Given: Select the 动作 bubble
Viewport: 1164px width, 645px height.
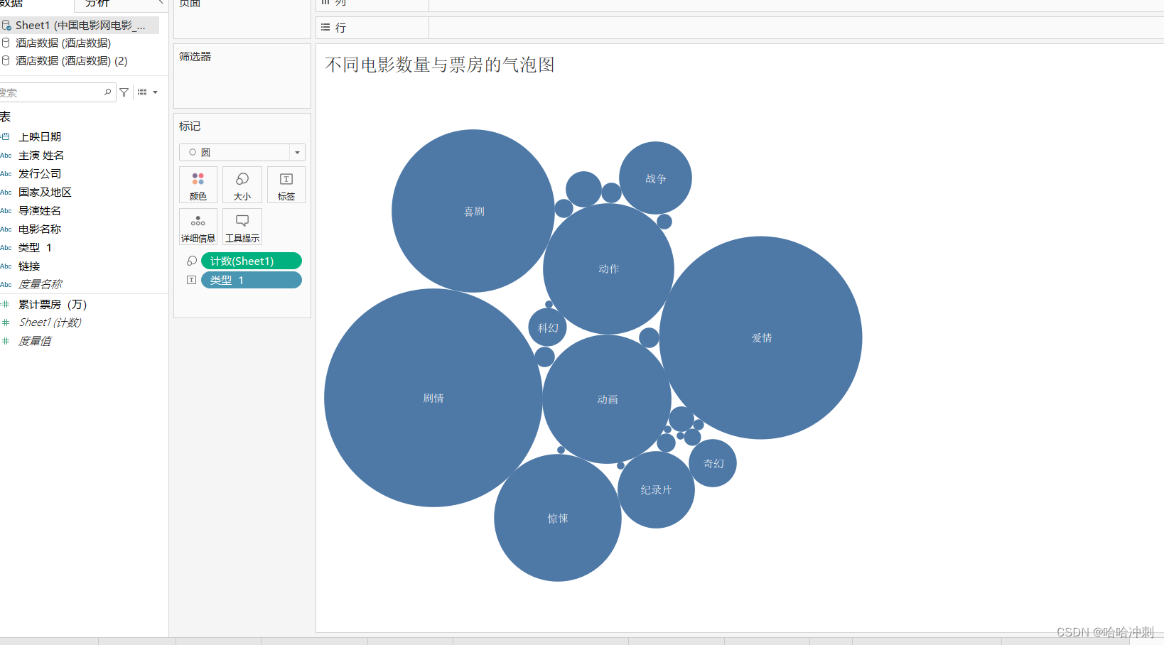Looking at the screenshot, I should [608, 269].
